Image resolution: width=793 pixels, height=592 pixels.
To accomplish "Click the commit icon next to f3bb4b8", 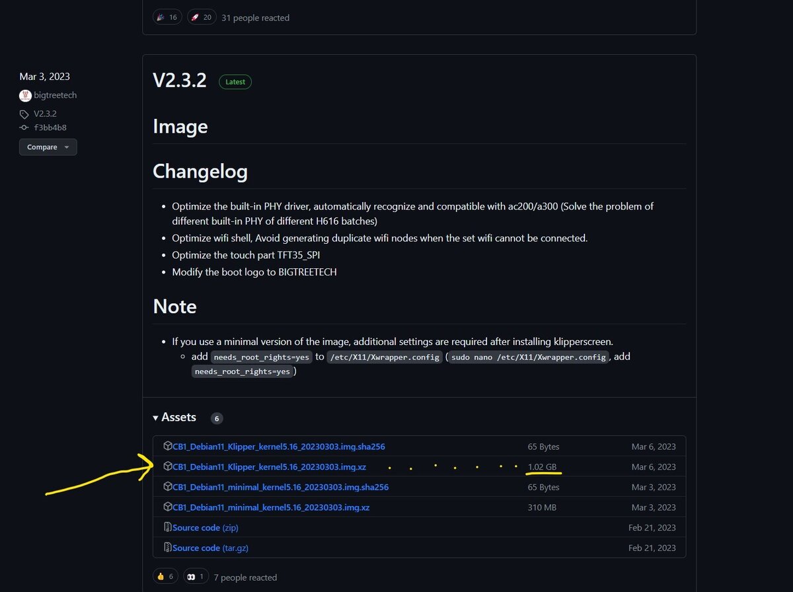I will (24, 128).
